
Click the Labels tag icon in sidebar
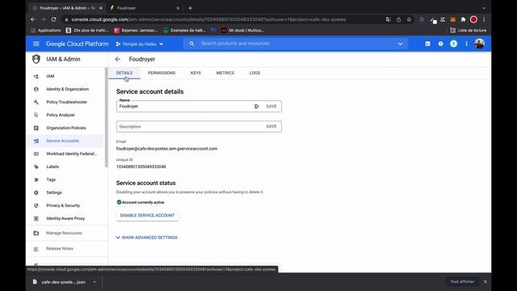click(x=36, y=167)
